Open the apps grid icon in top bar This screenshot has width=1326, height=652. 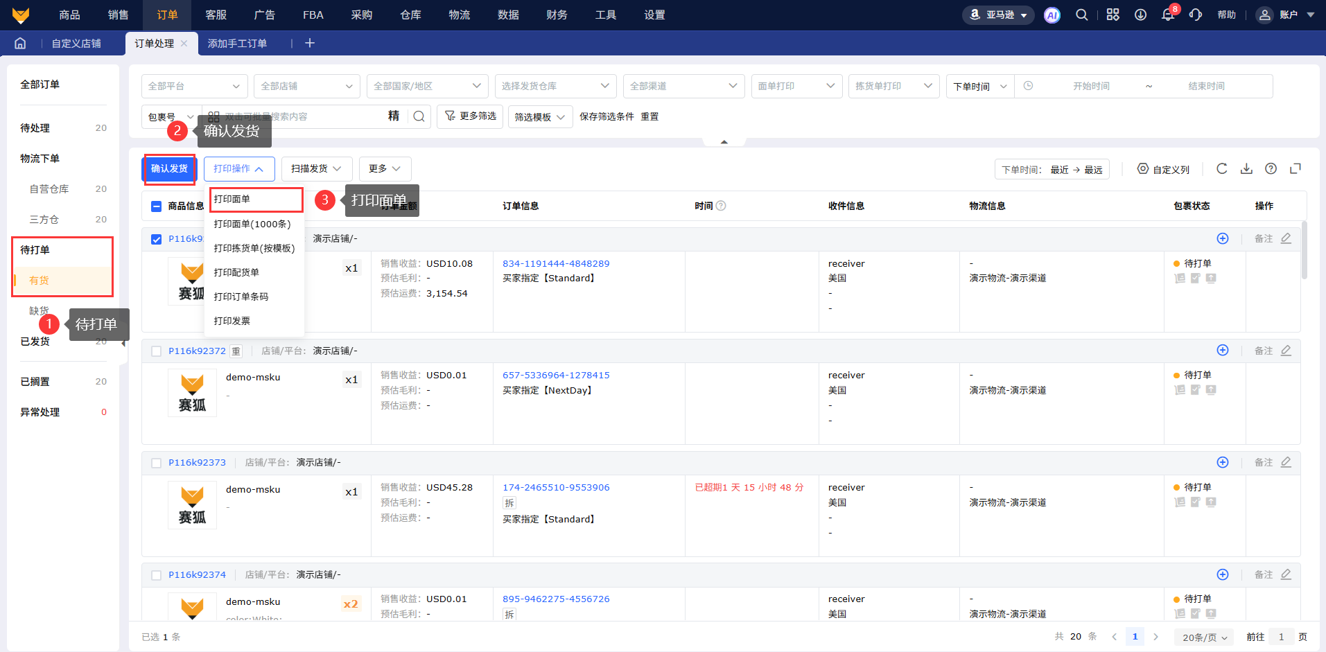click(x=1113, y=15)
